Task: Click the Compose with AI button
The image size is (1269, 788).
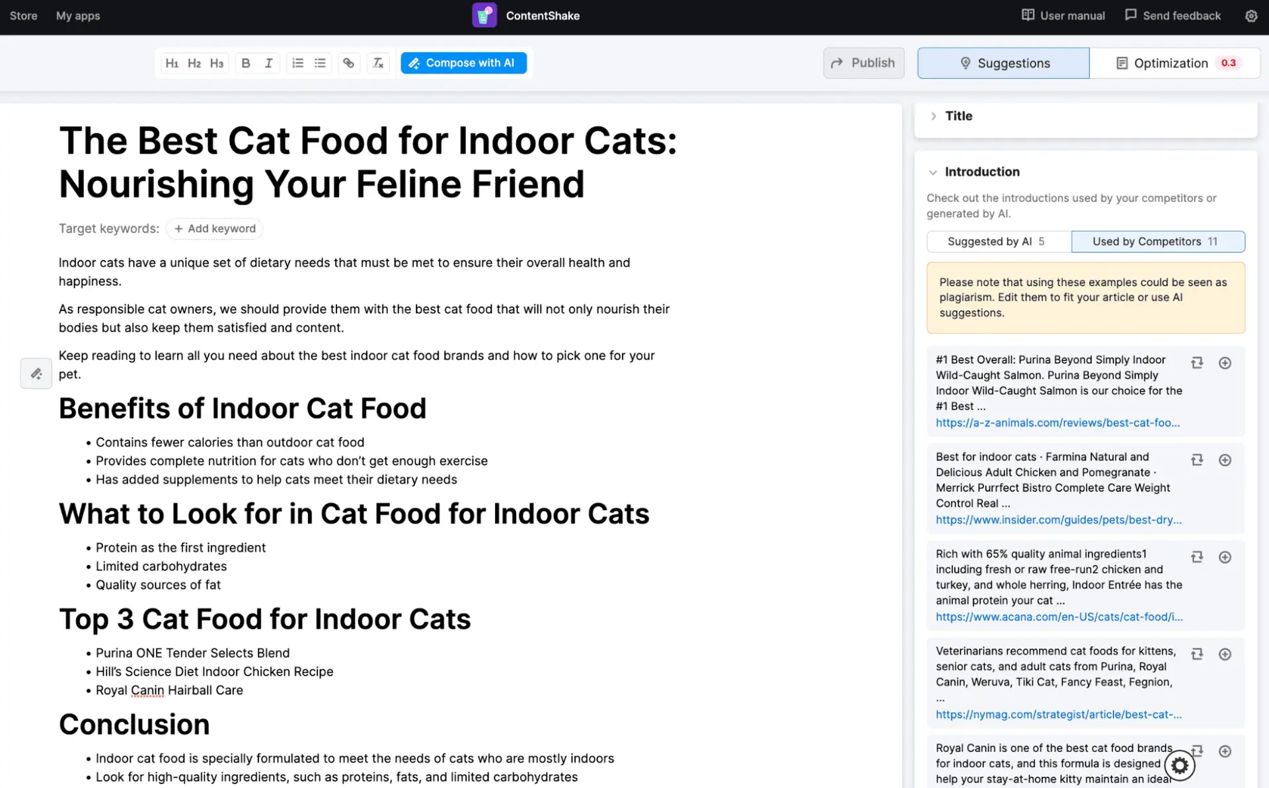Action: click(463, 63)
